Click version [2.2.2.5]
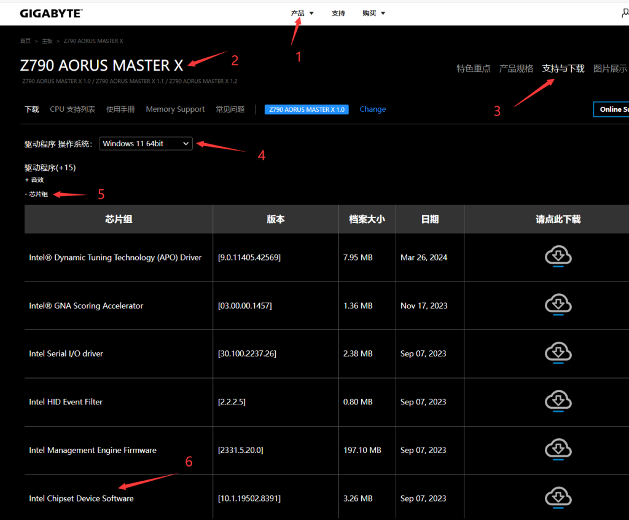This screenshot has width=629, height=520. pos(232,402)
